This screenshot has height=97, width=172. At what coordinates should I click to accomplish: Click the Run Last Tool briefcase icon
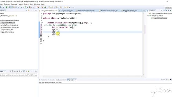(30, 7)
